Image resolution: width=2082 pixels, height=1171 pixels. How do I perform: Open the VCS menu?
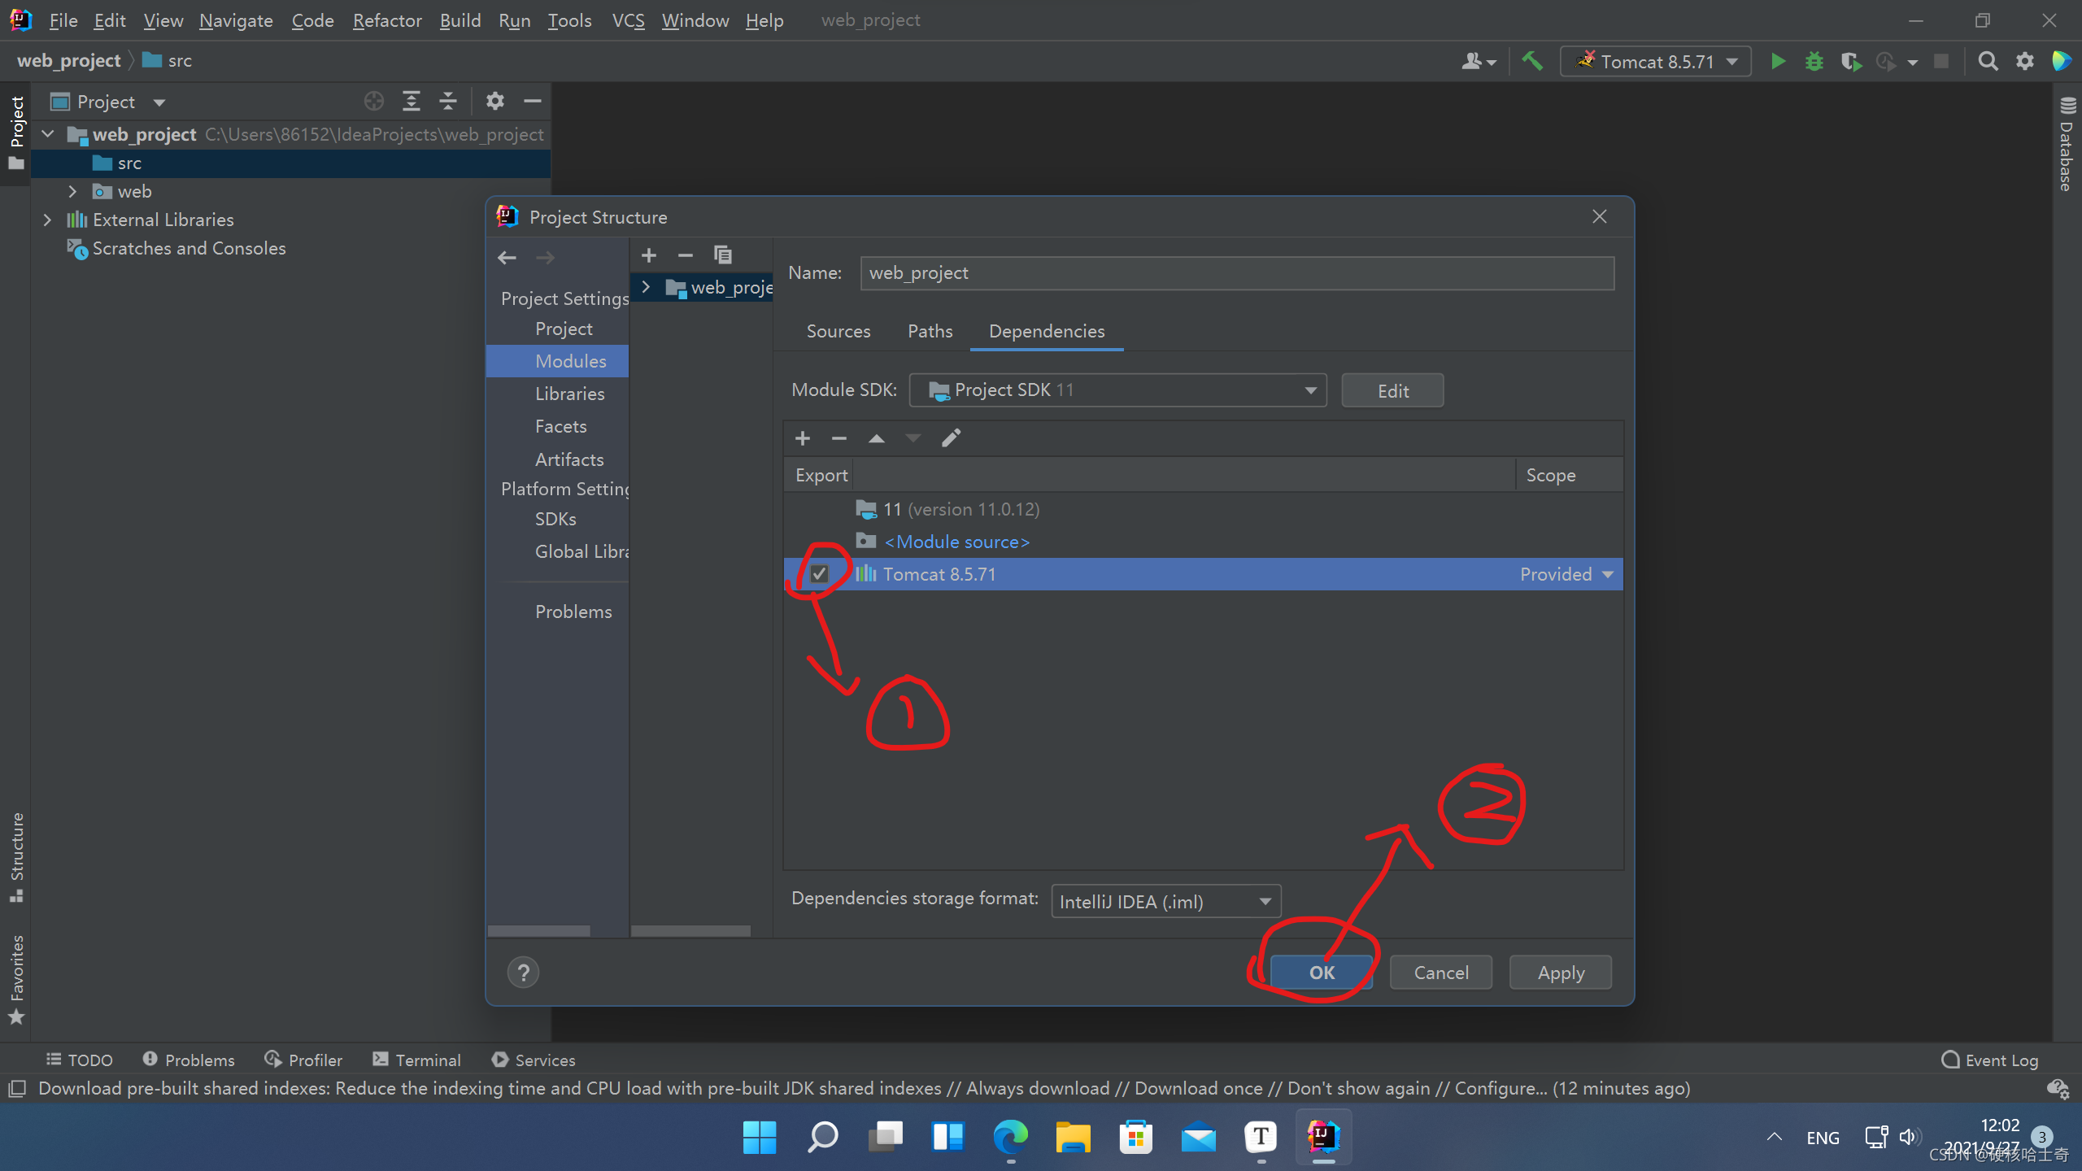click(628, 20)
